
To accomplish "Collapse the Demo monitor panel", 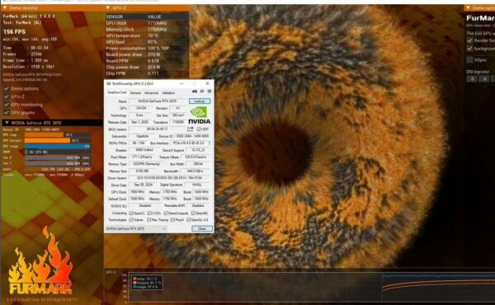I will pyautogui.click(x=5, y=7).
